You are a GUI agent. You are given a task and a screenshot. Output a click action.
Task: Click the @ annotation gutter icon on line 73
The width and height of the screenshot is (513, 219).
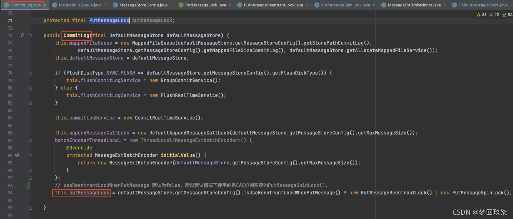[x=22, y=35]
